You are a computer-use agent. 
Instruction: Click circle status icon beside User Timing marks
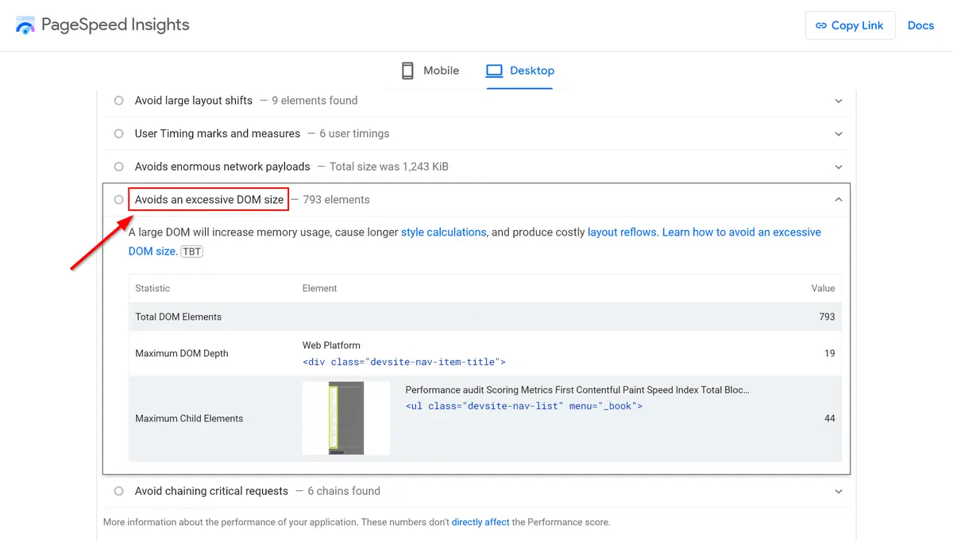point(119,134)
